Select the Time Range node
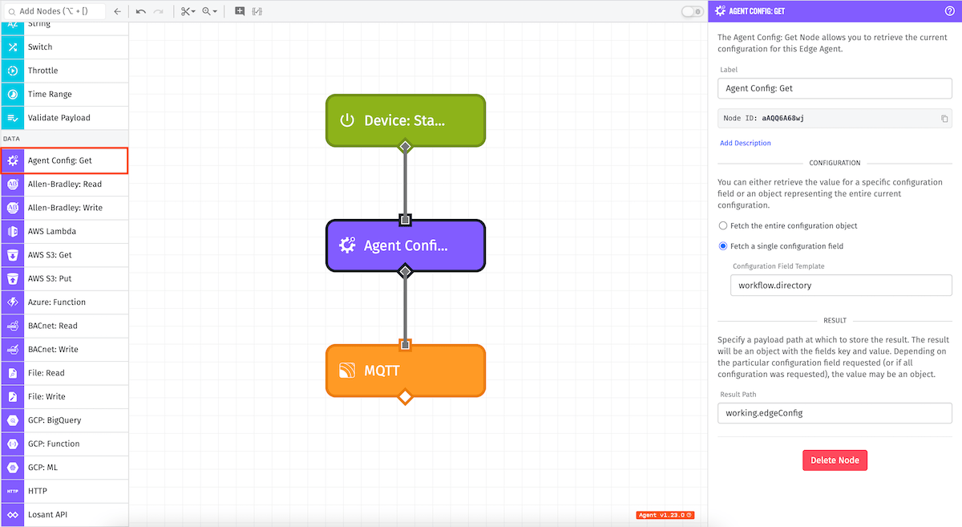The height and width of the screenshot is (527, 962). tap(64, 94)
